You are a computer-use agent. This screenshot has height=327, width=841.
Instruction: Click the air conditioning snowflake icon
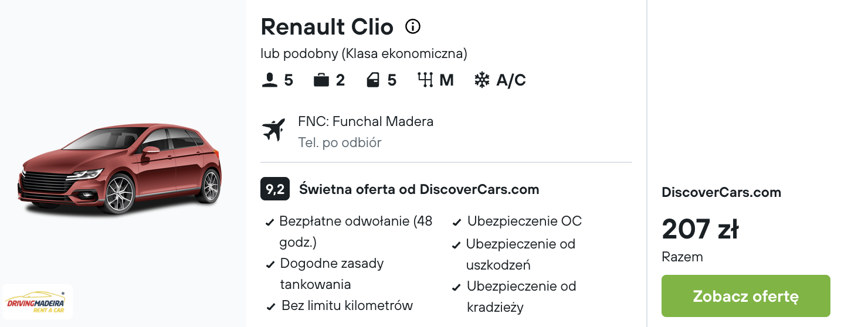[481, 80]
